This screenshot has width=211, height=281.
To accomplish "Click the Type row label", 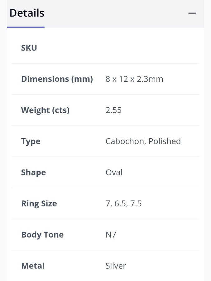I will tap(31, 141).
